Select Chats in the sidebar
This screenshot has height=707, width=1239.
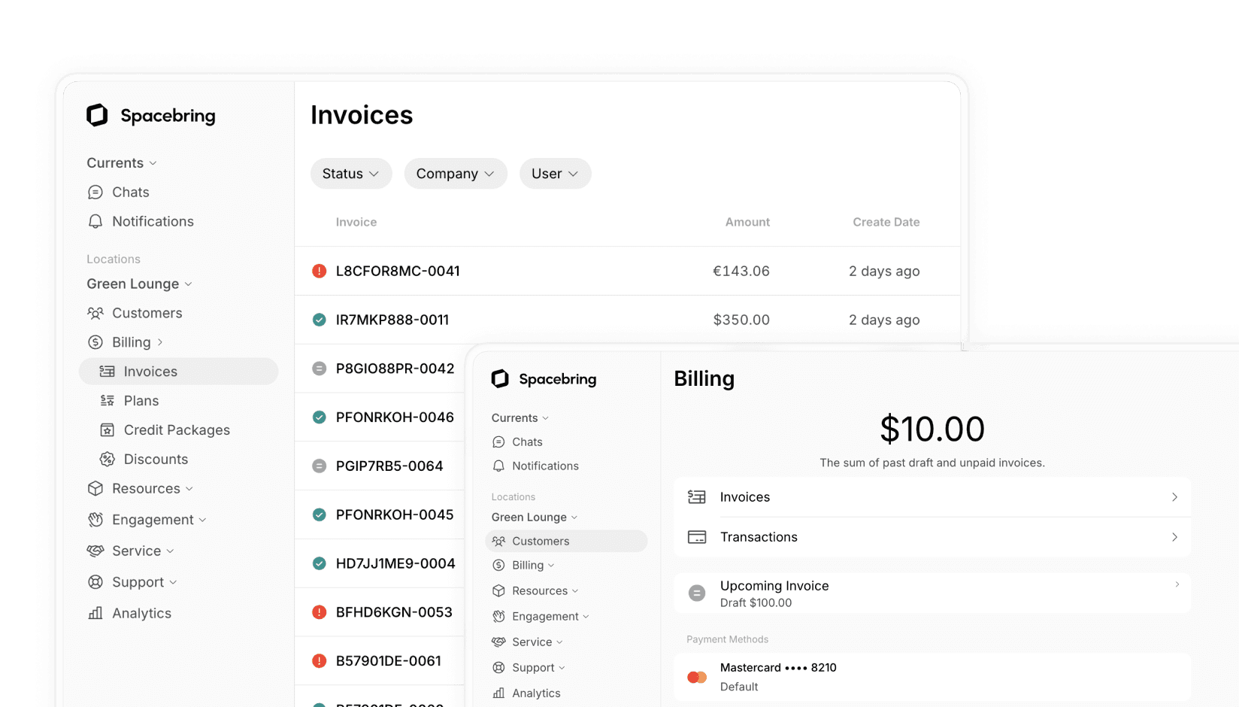[x=130, y=192]
